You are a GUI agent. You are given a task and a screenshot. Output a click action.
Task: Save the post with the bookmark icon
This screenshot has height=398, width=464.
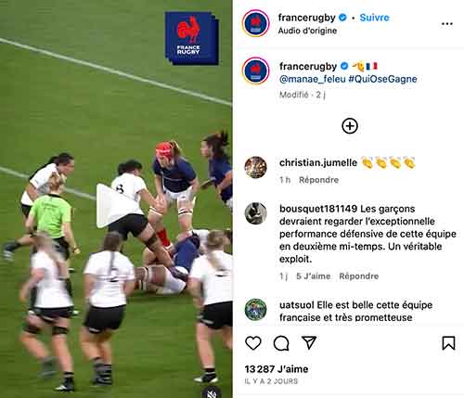[448, 343]
